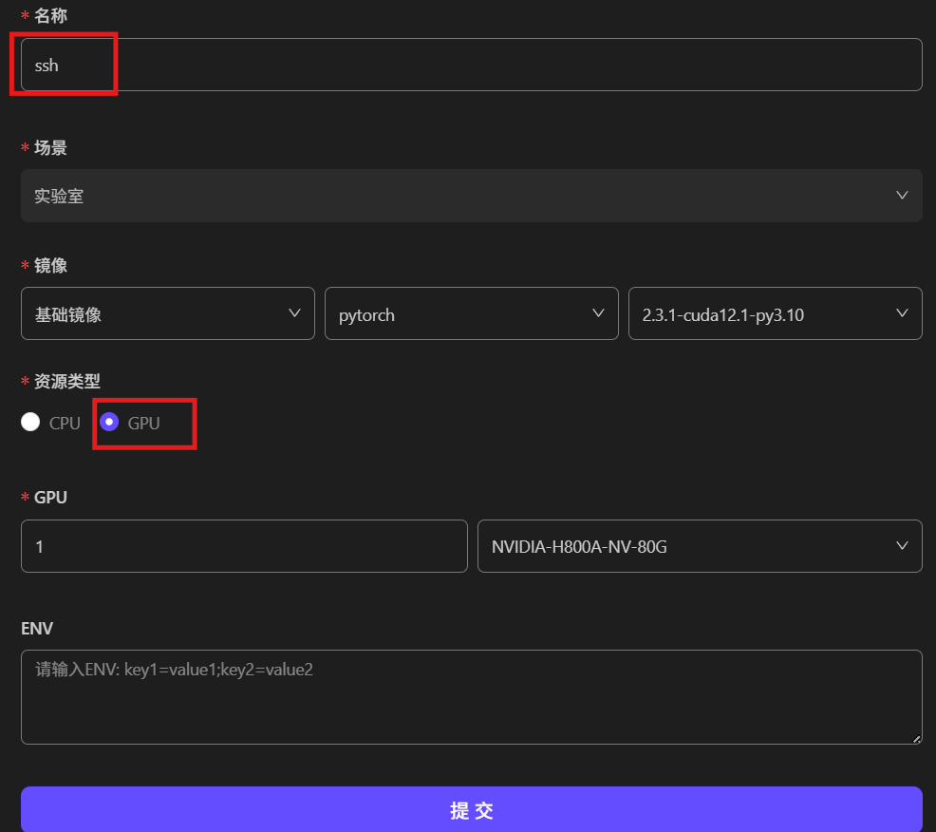Click the chevron beside 2.3.1-cuda12.1-py3.10
Image resolution: width=936 pixels, height=832 pixels.
[902, 313]
